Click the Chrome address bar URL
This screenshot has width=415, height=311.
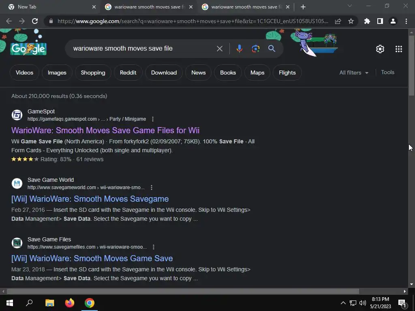point(193,21)
